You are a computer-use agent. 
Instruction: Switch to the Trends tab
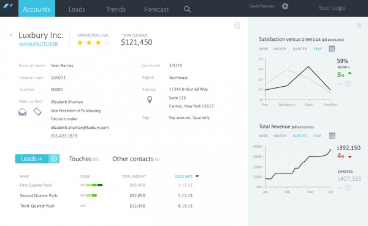pyautogui.click(x=116, y=9)
